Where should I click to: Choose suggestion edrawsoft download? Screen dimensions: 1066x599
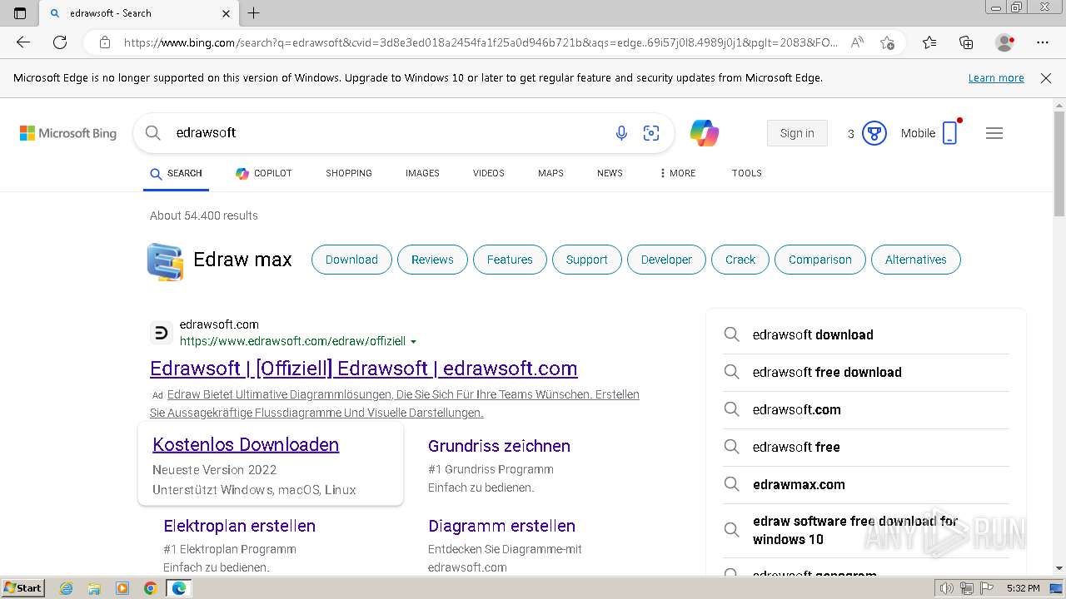tap(866, 334)
